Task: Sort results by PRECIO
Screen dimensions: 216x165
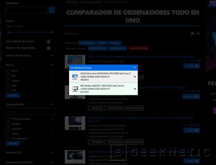Action: click(102, 43)
